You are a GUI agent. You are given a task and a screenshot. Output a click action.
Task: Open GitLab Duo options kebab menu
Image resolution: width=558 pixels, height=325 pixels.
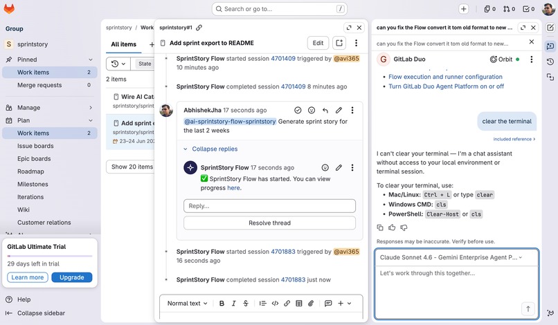tap(531, 59)
